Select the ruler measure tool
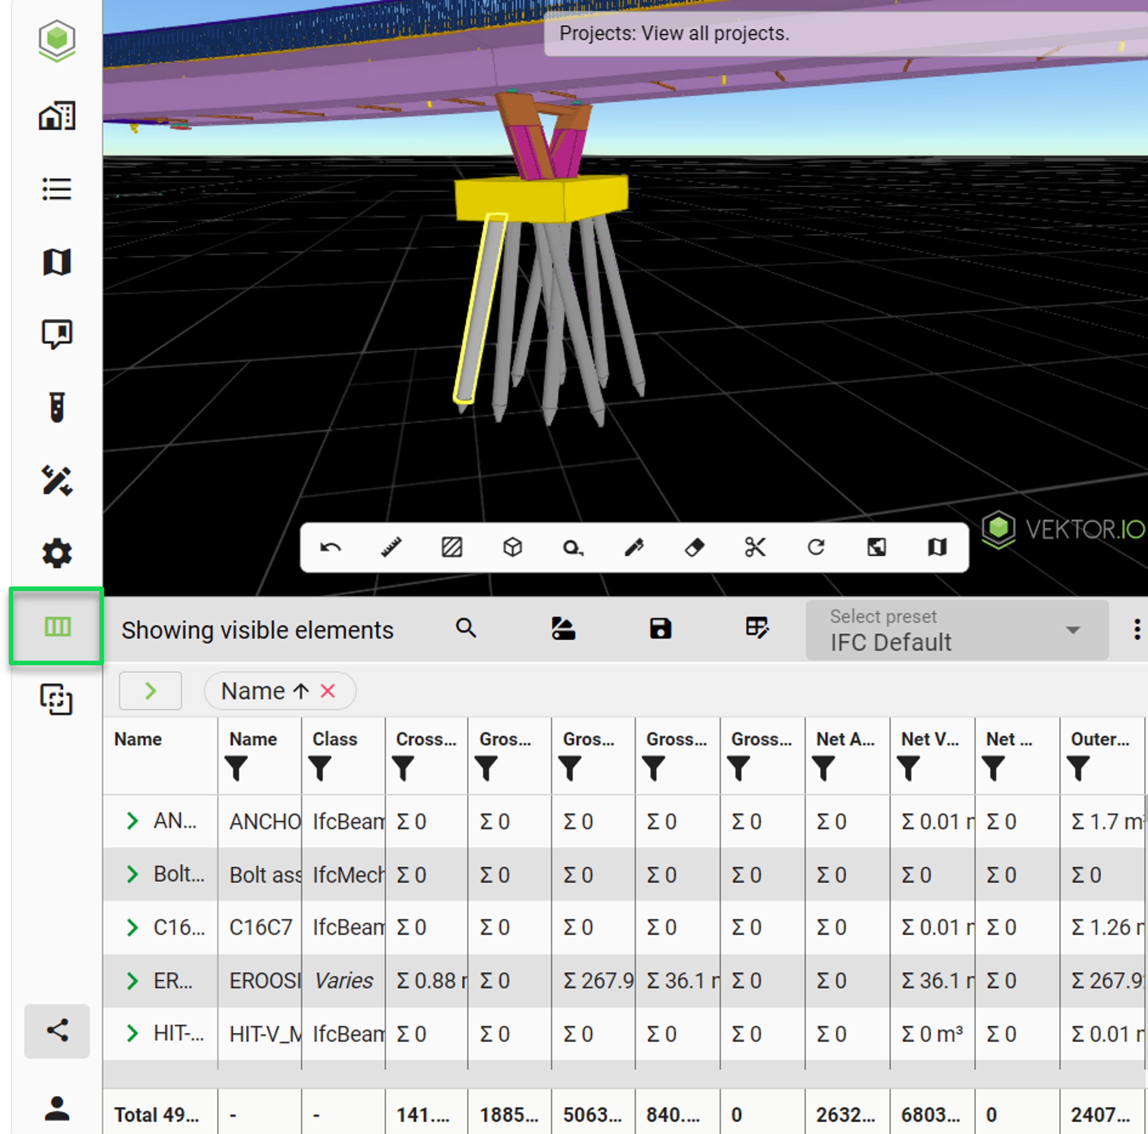The height and width of the screenshot is (1134, 1148). pyautogui.click(x=391, y=548)
